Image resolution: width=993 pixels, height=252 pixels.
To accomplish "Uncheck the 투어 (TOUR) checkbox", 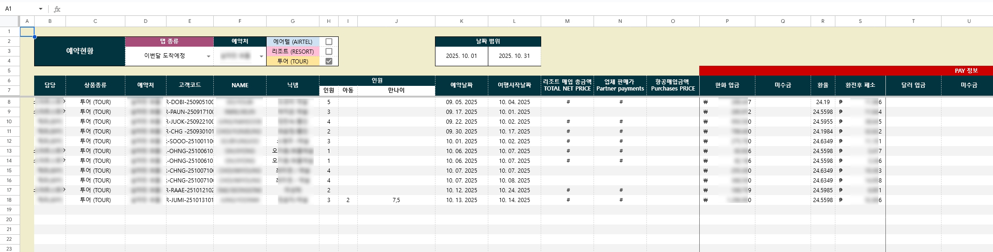I will click(329, 61).
